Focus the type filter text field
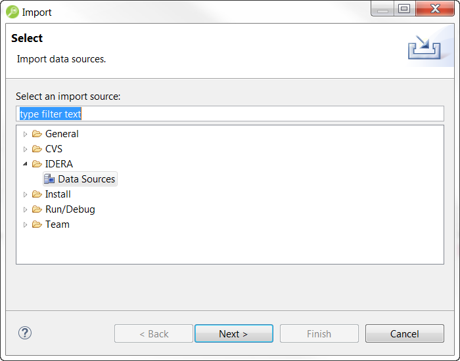The height and width of the screenshot is (361, 460). pos(230,114)
